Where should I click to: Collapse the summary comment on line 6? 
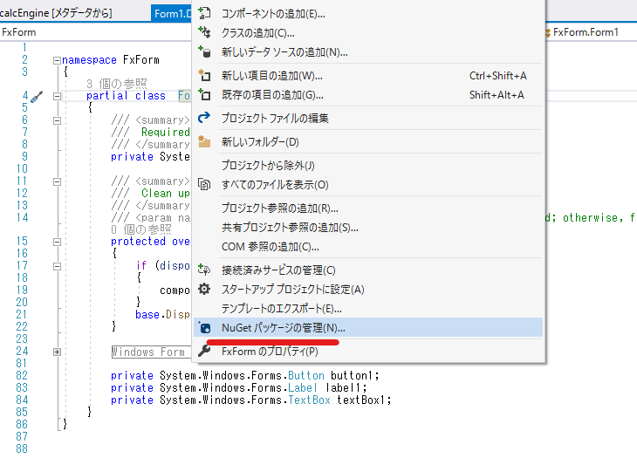point(57,120)
